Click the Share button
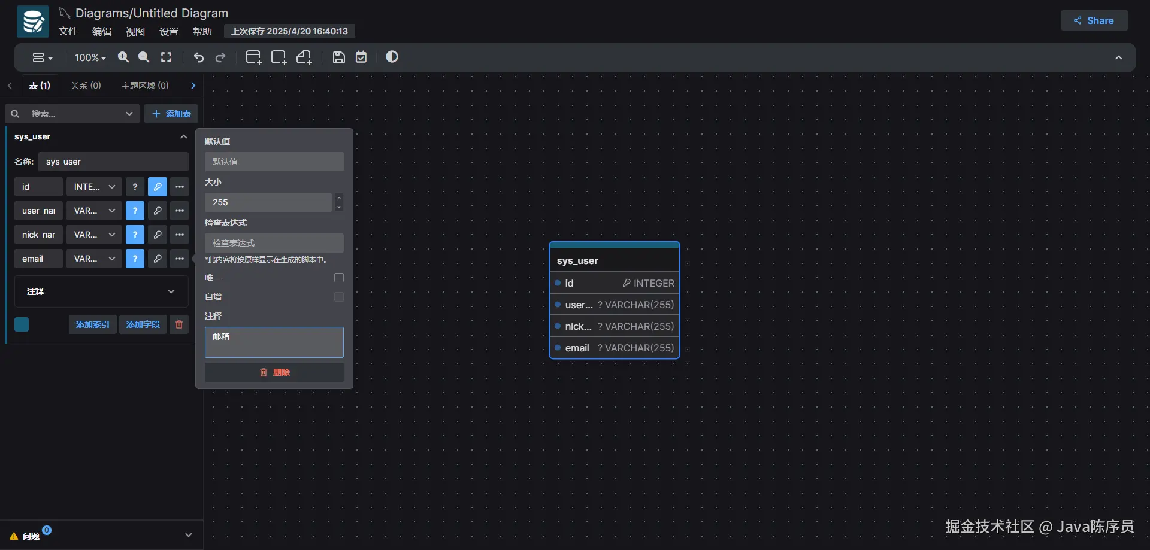 click(1094, 20)
